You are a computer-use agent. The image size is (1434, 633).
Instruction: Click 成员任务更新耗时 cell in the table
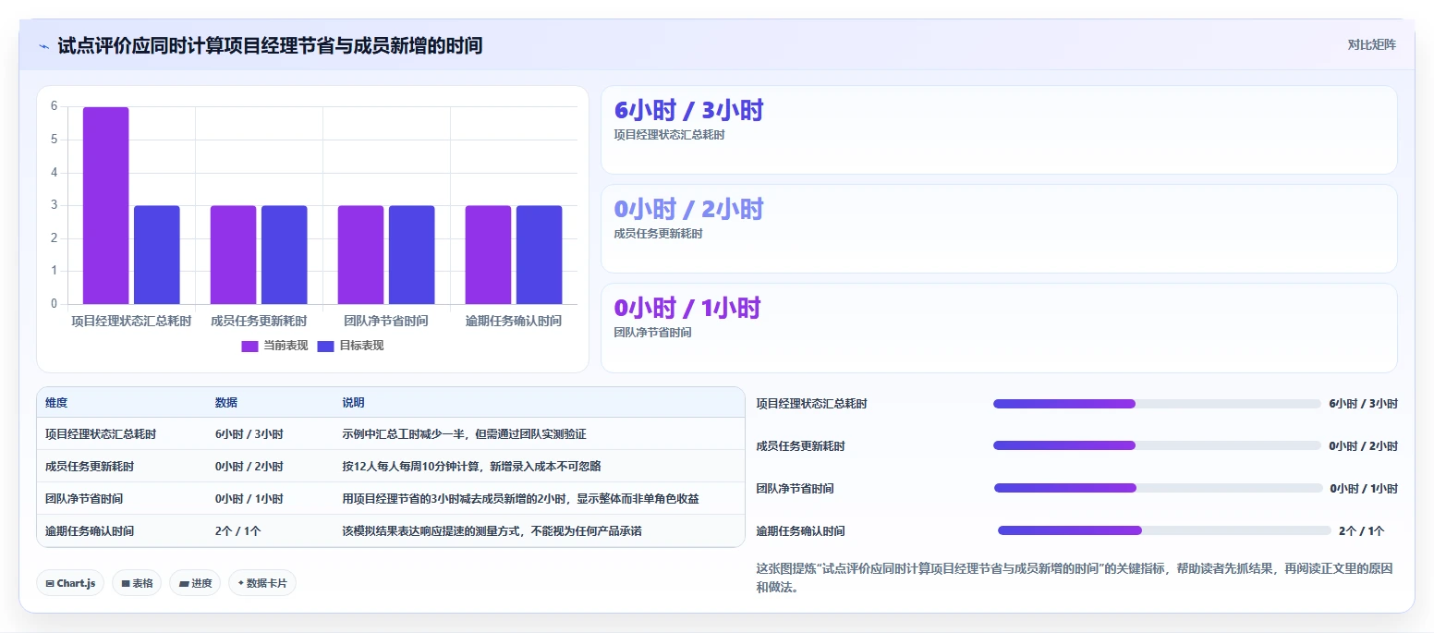(90, 467)
